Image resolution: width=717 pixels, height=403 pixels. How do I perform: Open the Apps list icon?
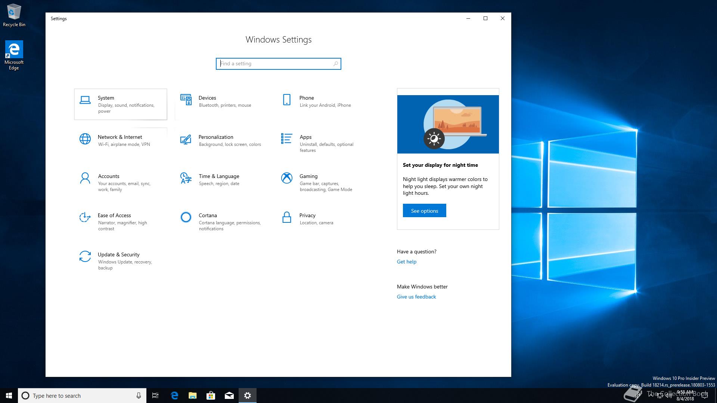coord(287,138)
